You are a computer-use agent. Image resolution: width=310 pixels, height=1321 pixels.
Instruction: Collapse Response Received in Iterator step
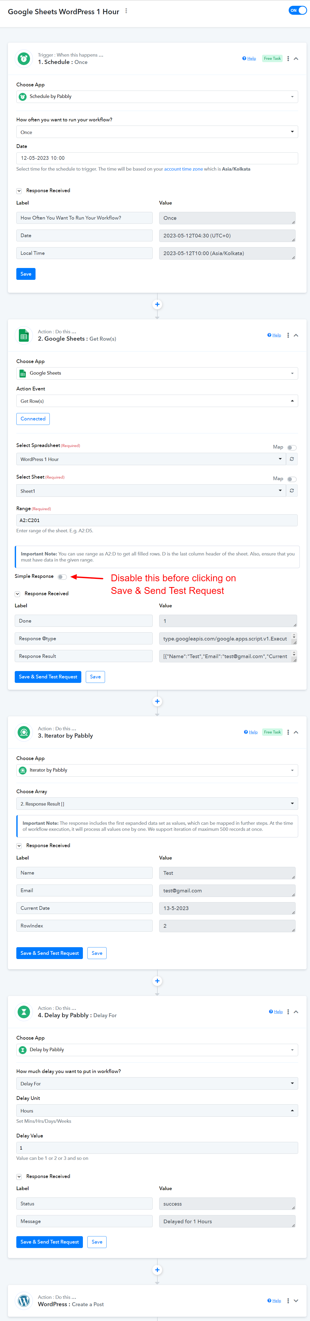19,846
